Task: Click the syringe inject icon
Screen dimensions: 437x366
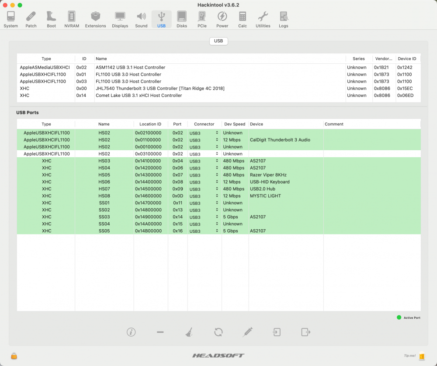Action: coord(247,332)
